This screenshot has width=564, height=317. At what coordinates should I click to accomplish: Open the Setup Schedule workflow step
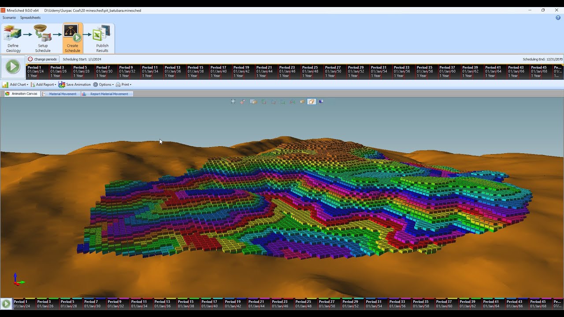(43, 39)
